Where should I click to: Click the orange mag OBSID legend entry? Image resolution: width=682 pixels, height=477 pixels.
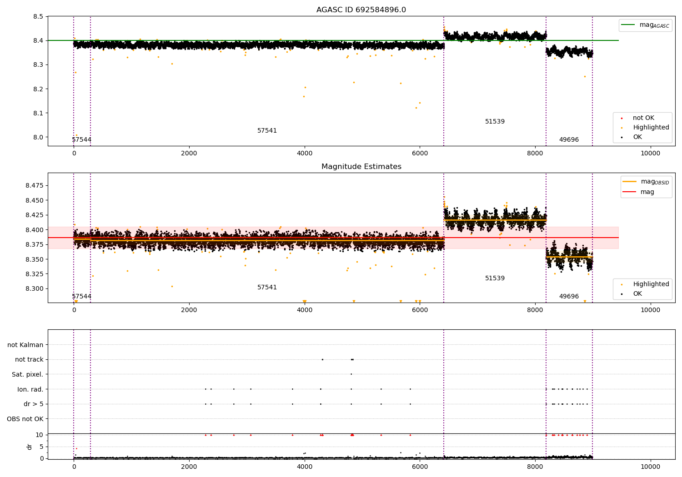point(646,182)
